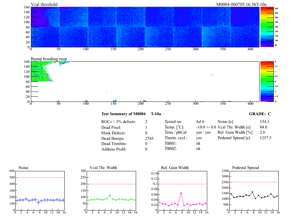Click the temperature value '-10.0 +- 0.0'
The width and height of the screenshot is (291, 218).
pyautogui.click(x=206, y=127)
